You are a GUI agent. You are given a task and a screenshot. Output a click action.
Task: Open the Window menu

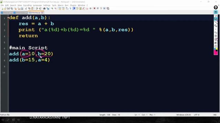tap(81, 5)
